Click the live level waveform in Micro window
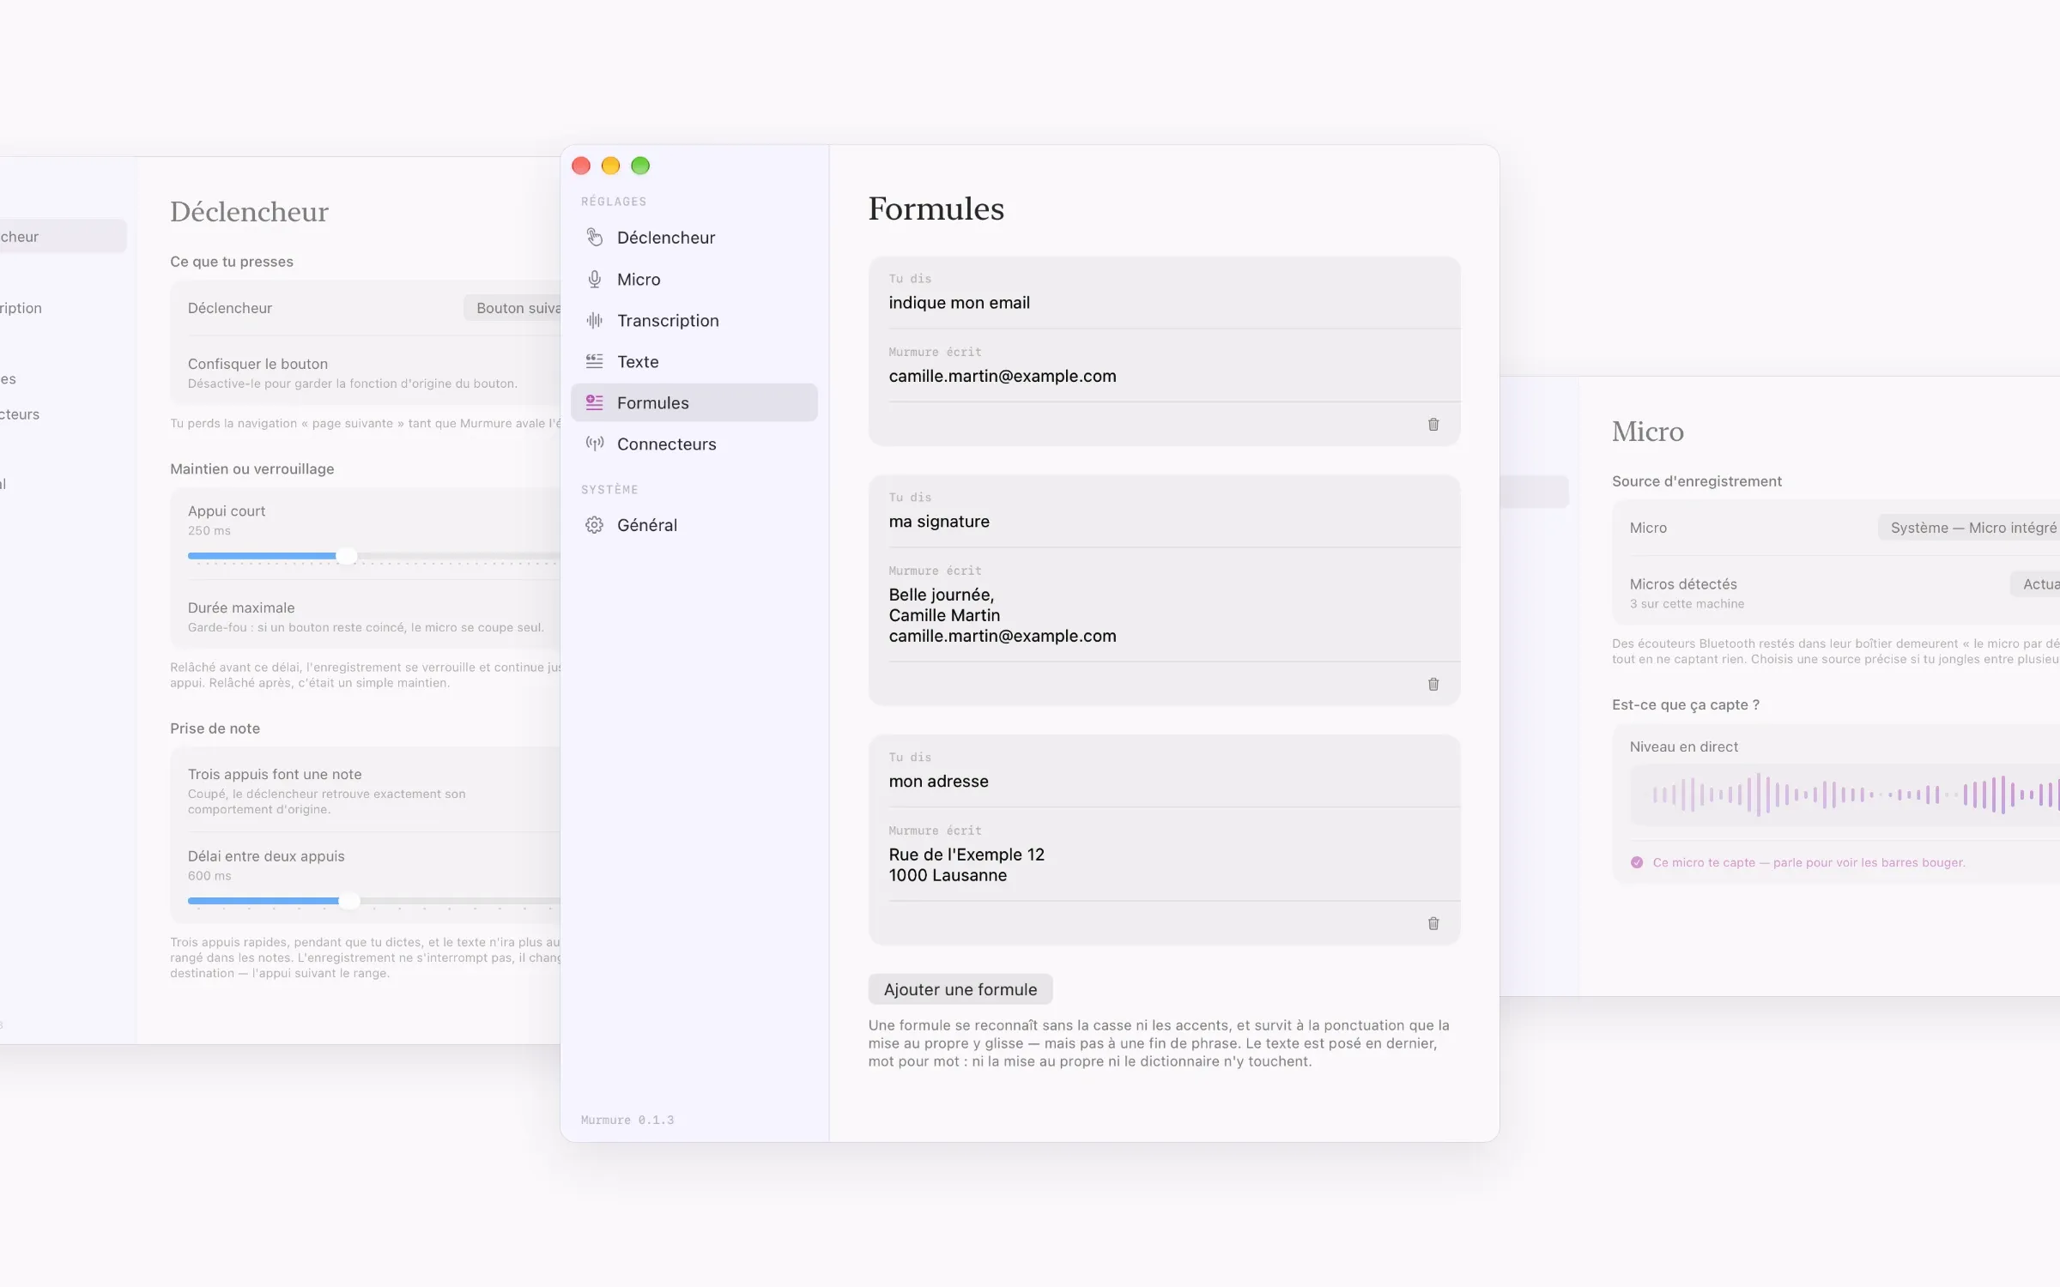This screenshot has height=1287, width=2060. pyautogui.click(x=1845, y=795)
